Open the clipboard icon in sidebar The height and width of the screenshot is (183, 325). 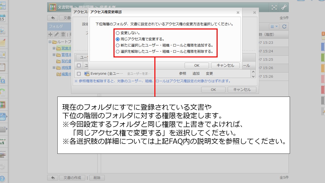point(3,67)
